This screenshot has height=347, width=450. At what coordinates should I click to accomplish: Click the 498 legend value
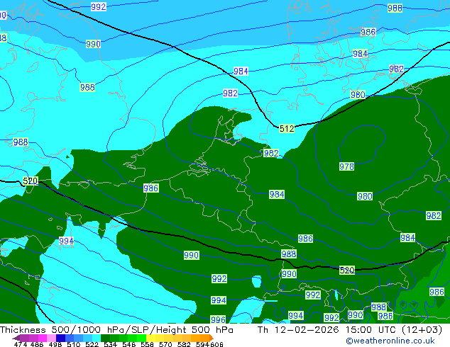point(55,344)
